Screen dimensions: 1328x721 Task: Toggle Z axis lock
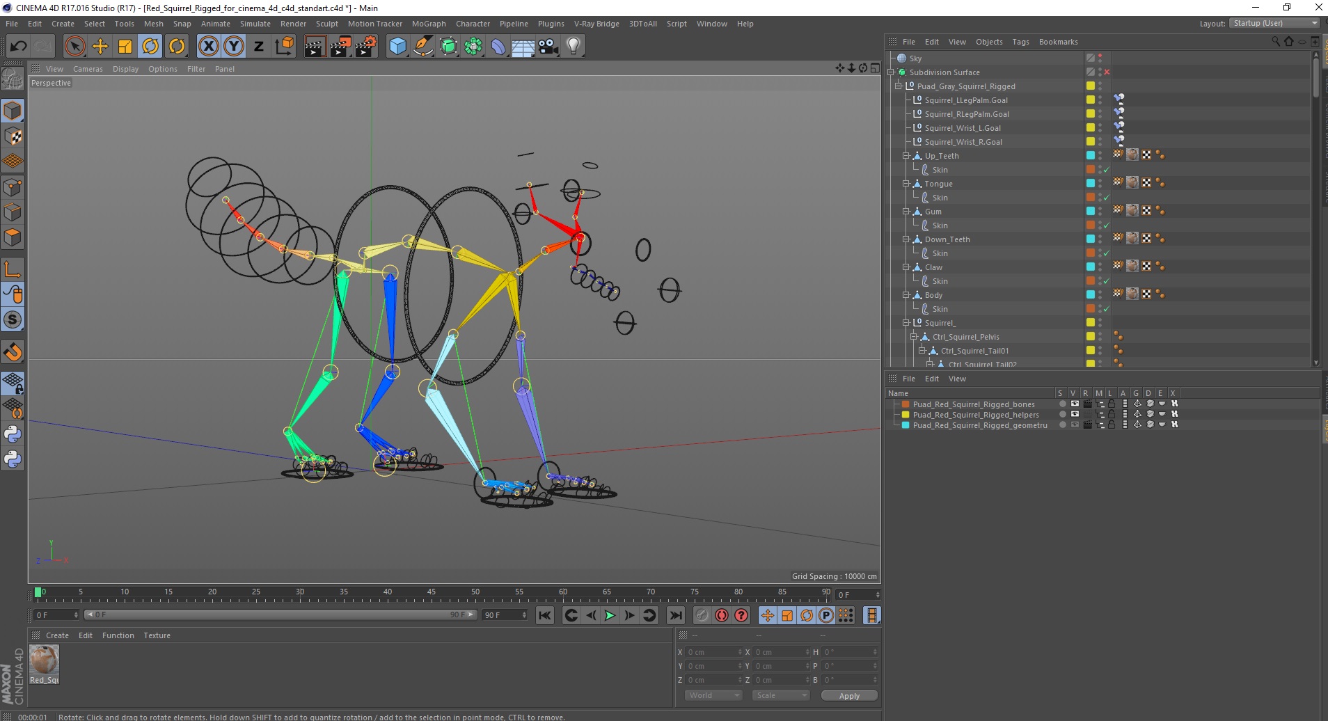(x=258, y=47)
